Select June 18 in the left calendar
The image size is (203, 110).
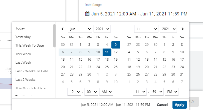[107, 60]
